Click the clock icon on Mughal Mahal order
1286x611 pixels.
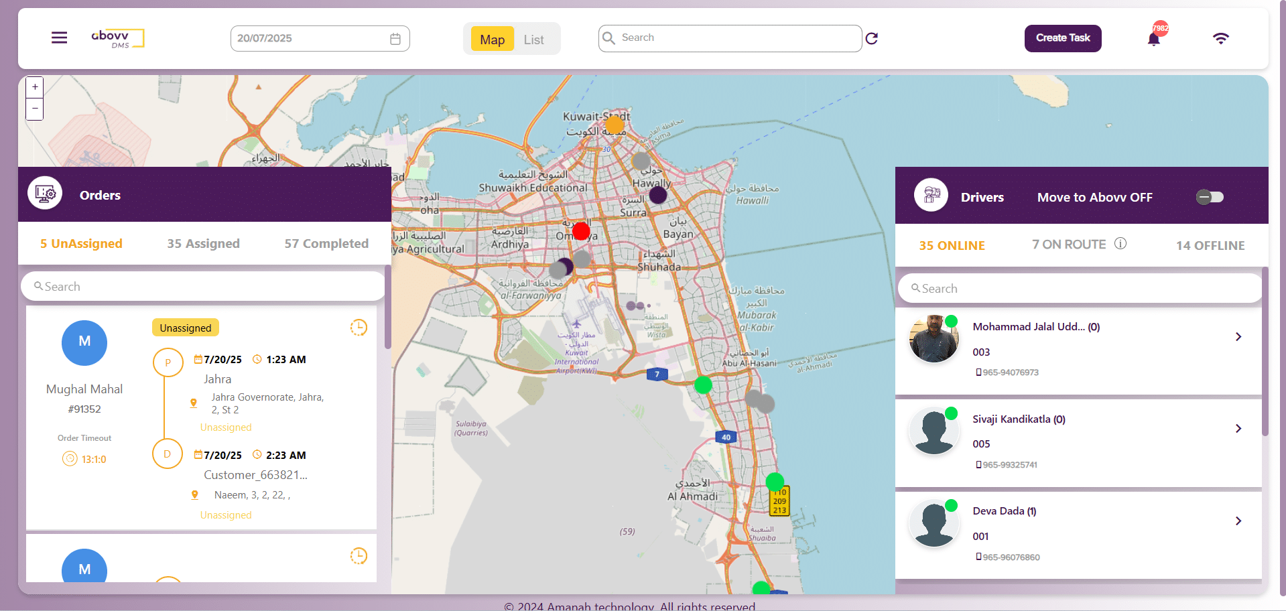tap(359, 328)
